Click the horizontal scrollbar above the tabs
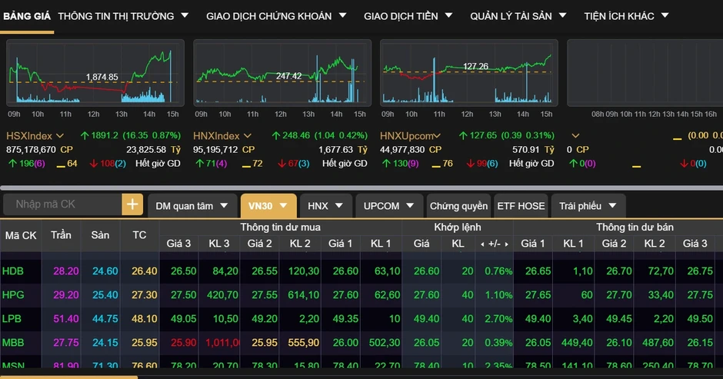The width and height of the screenshot is (723, 379). point(361,188)
